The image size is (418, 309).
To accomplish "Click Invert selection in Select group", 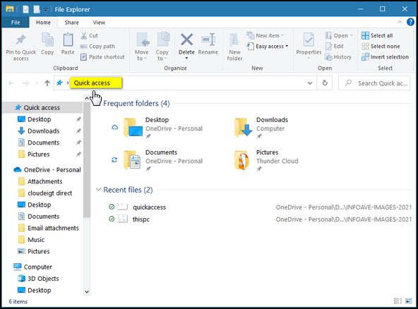I will [x=385, y=57].
